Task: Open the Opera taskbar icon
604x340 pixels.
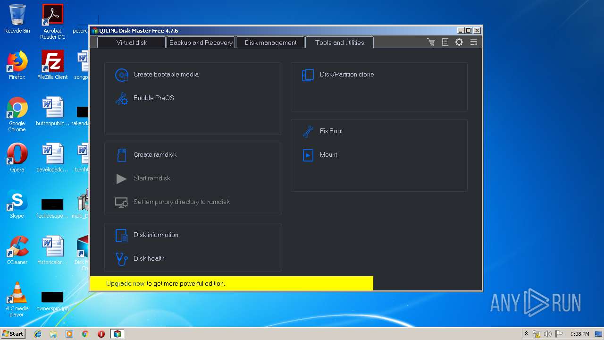Action: coord(101,334)
